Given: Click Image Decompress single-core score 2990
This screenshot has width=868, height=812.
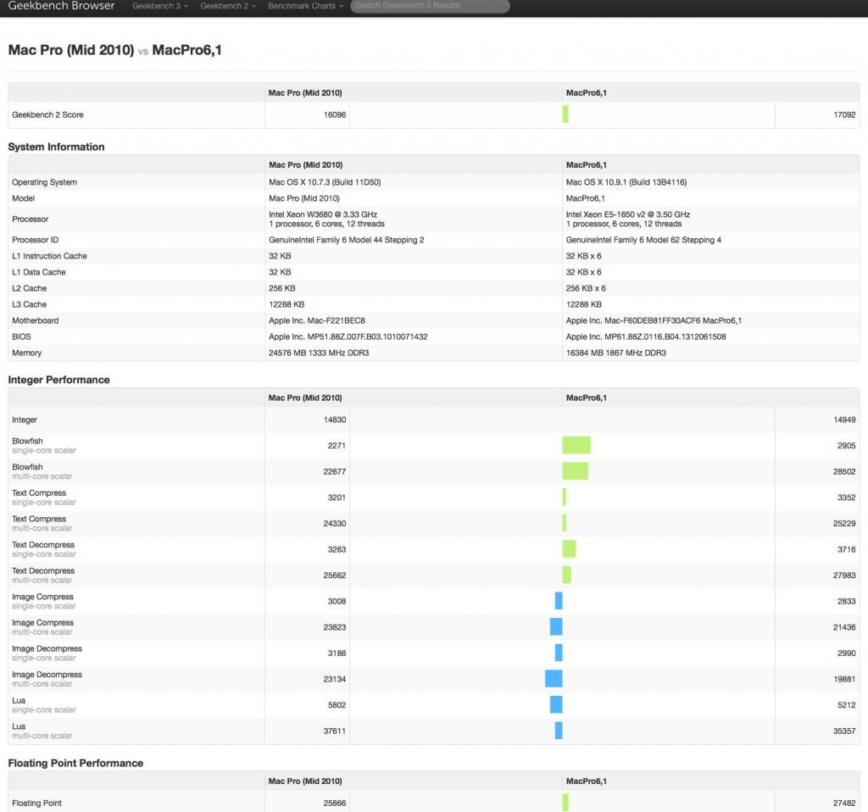Looking at the screenshot, I should (x=847, y=653).
